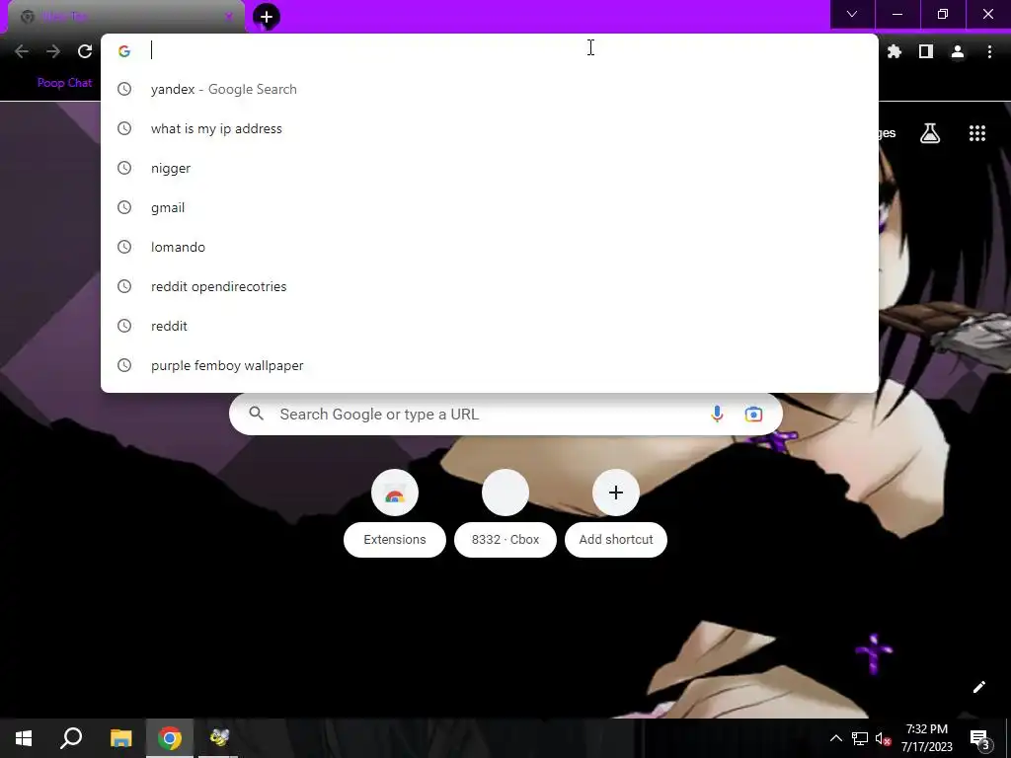Open Windows Start menu
Image resolution: width=1011 pixels, height=758 pixels.
[24, 738]
